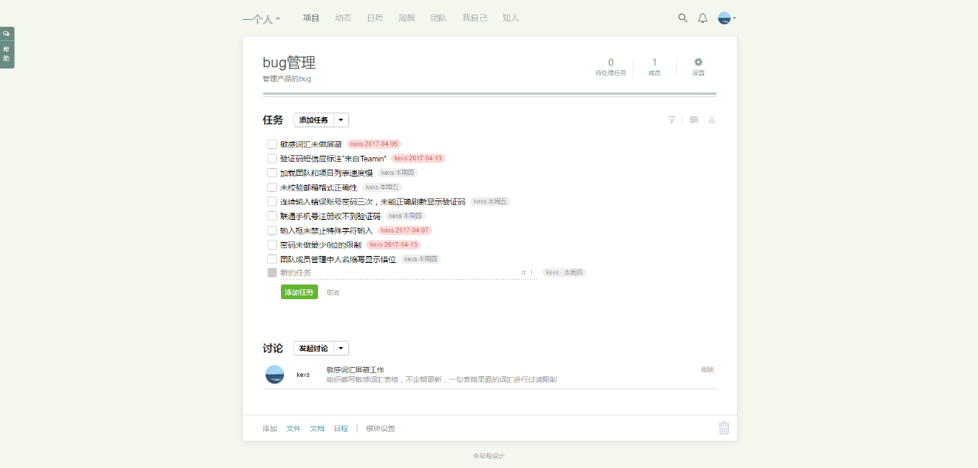This screenshot has height=468, width=978.
Task: Check off task 敏感词汇未做屏蔽
Action: coord(272,144)
